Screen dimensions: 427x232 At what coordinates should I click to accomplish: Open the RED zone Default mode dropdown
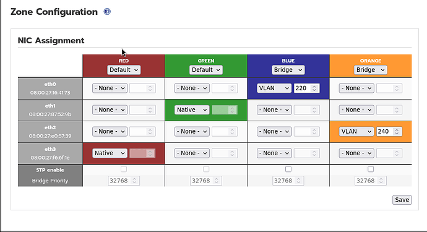coord(124,70)
